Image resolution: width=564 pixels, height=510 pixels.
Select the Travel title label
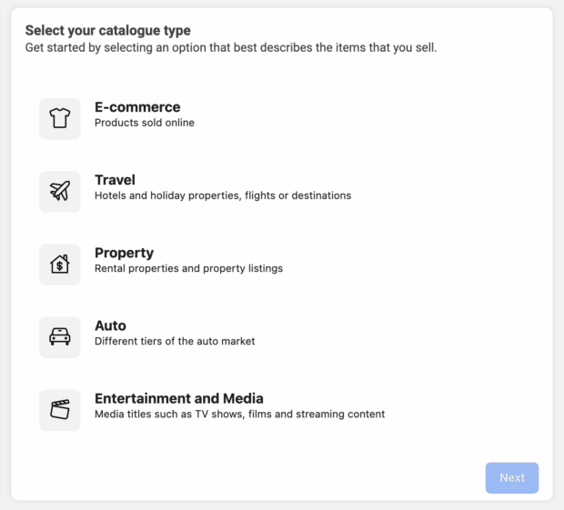click(x=116, y=180)
